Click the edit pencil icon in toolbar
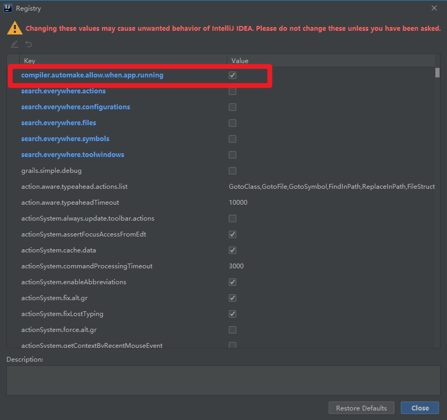The height and width of the screenshot is (420, 447). click(x=14, y=44)
